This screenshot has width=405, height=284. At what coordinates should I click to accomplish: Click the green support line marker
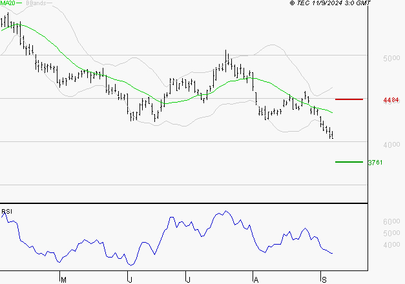[x=349, y=162]
